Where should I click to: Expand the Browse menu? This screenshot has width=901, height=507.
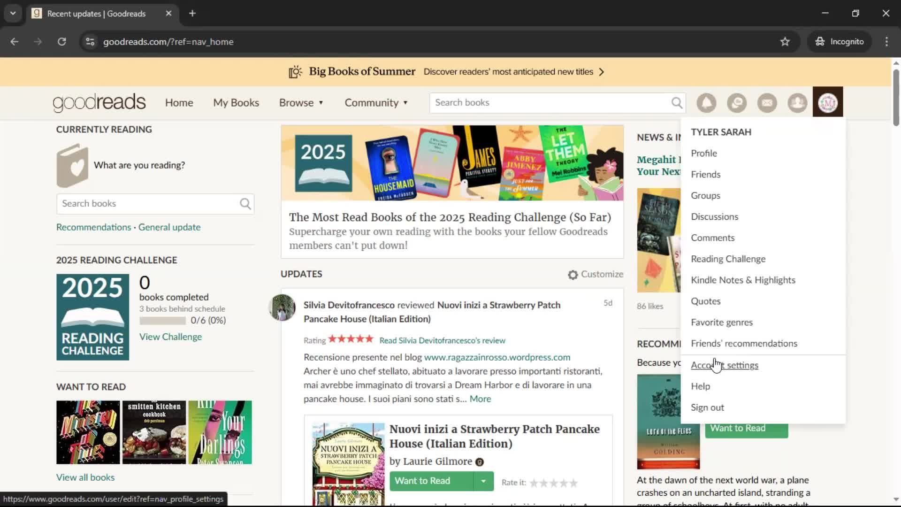pos(301,103)
